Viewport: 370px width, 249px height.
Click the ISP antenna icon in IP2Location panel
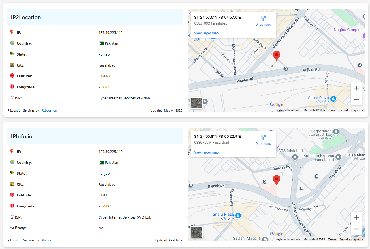pos(12,98)
